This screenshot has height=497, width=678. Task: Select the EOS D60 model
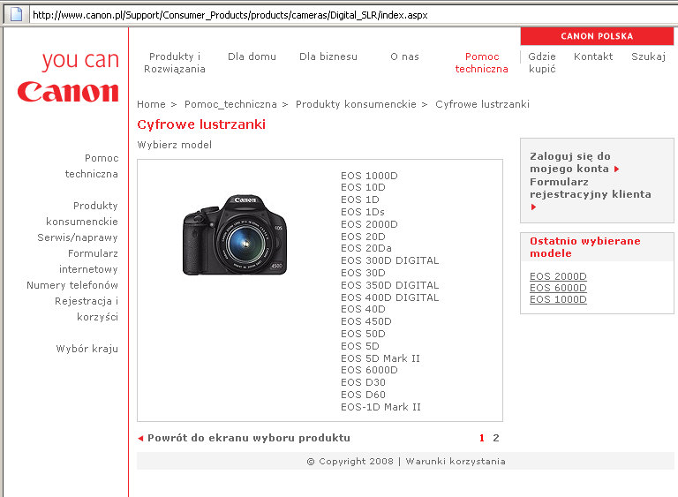(363, 395)
